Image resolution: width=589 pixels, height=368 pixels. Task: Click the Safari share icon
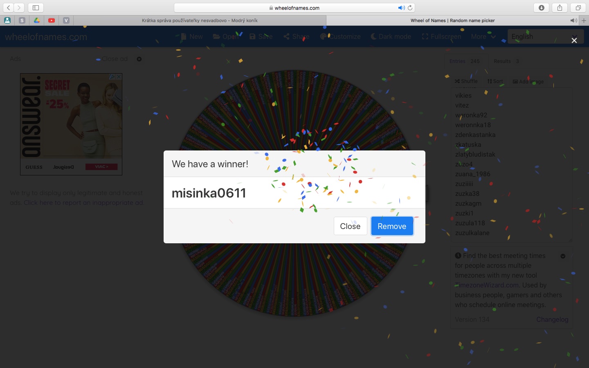coord(560,8)
